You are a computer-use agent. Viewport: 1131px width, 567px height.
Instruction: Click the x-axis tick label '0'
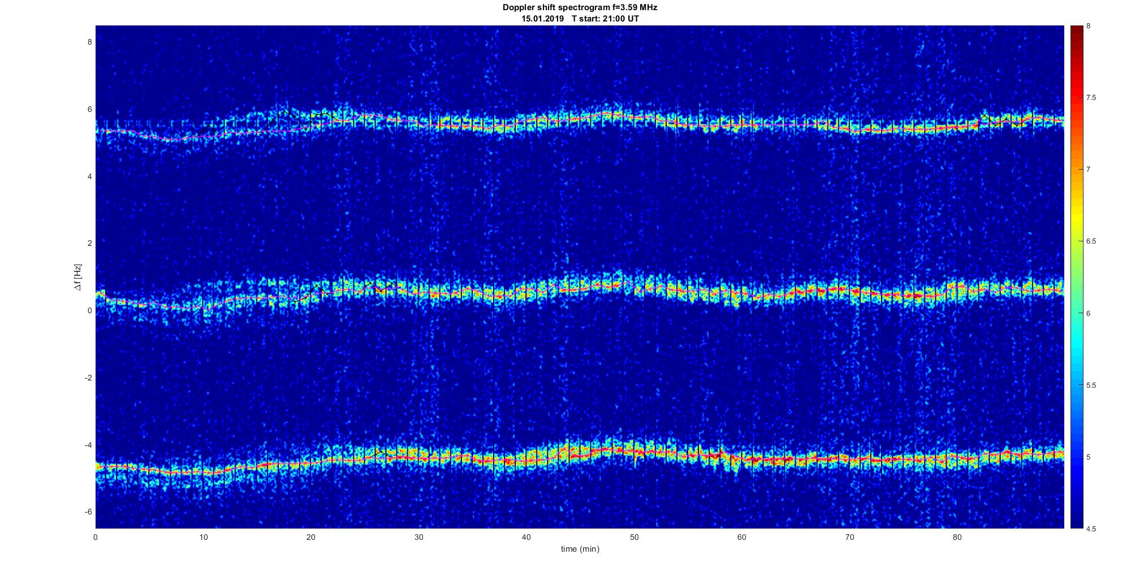(x=96, y=537)
